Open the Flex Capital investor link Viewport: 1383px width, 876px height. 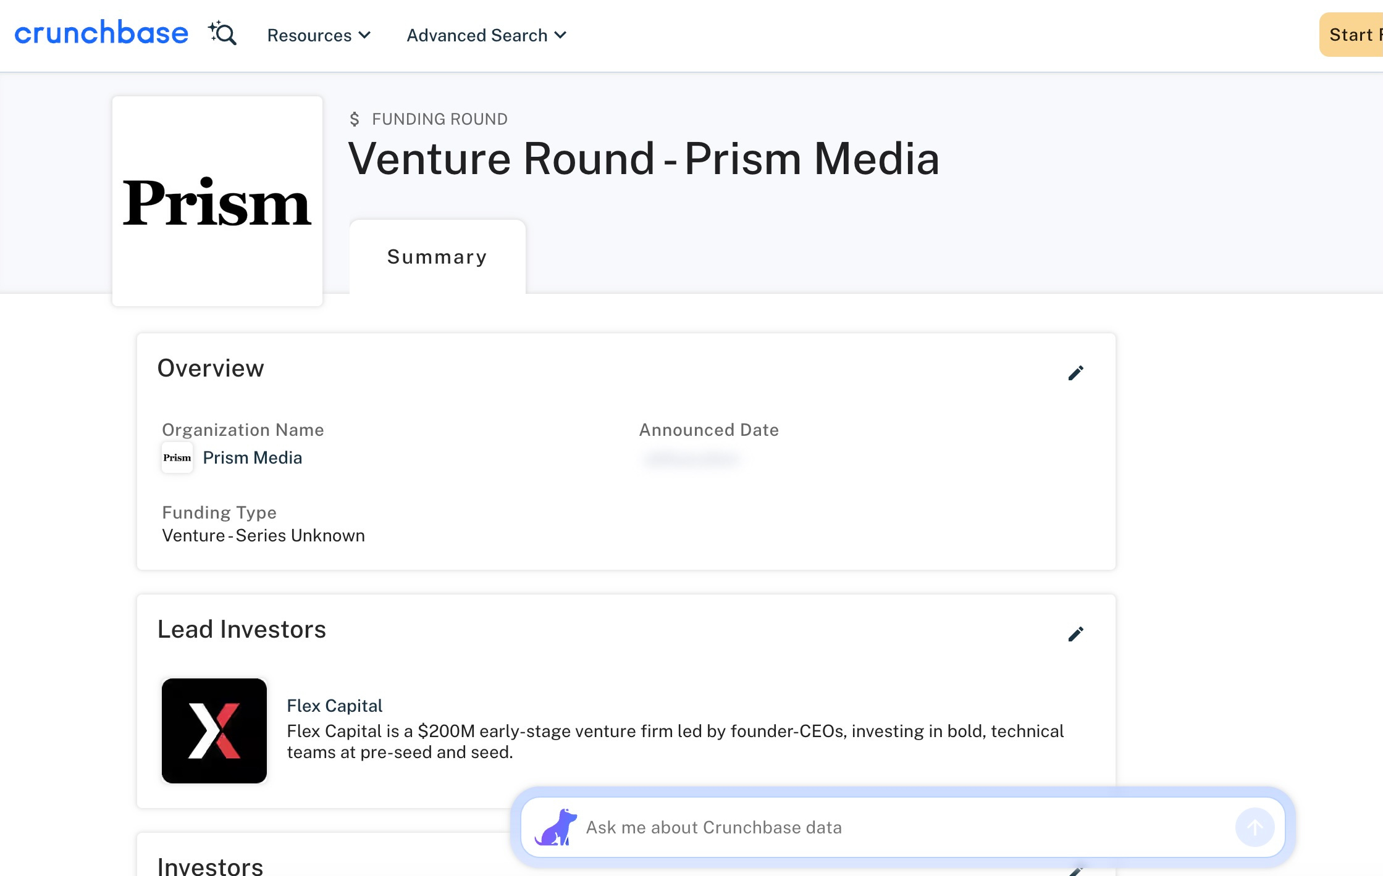click(335, 706)
